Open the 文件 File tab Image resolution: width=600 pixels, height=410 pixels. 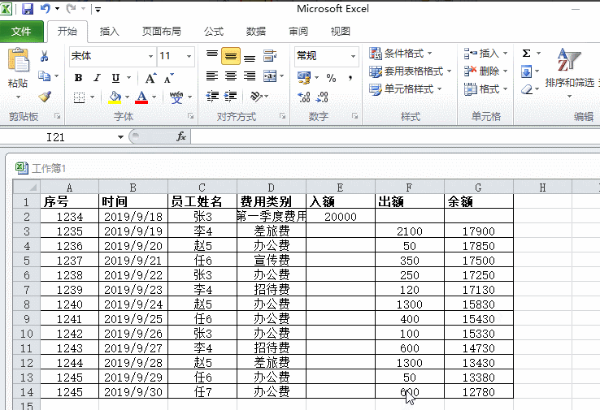pos(21,32)
